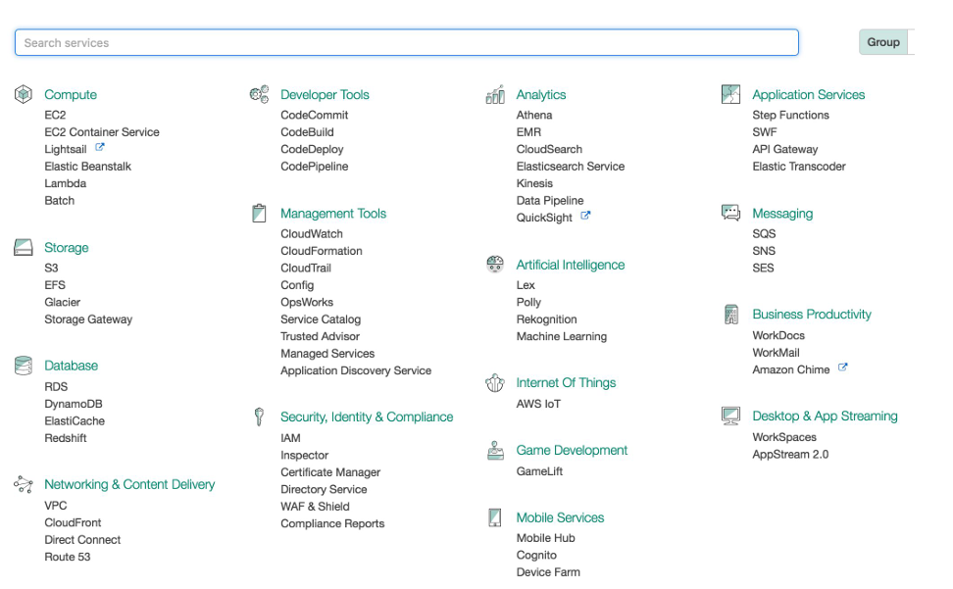Open the CloudFront service
953x589 pixels.
click(73, 522)
